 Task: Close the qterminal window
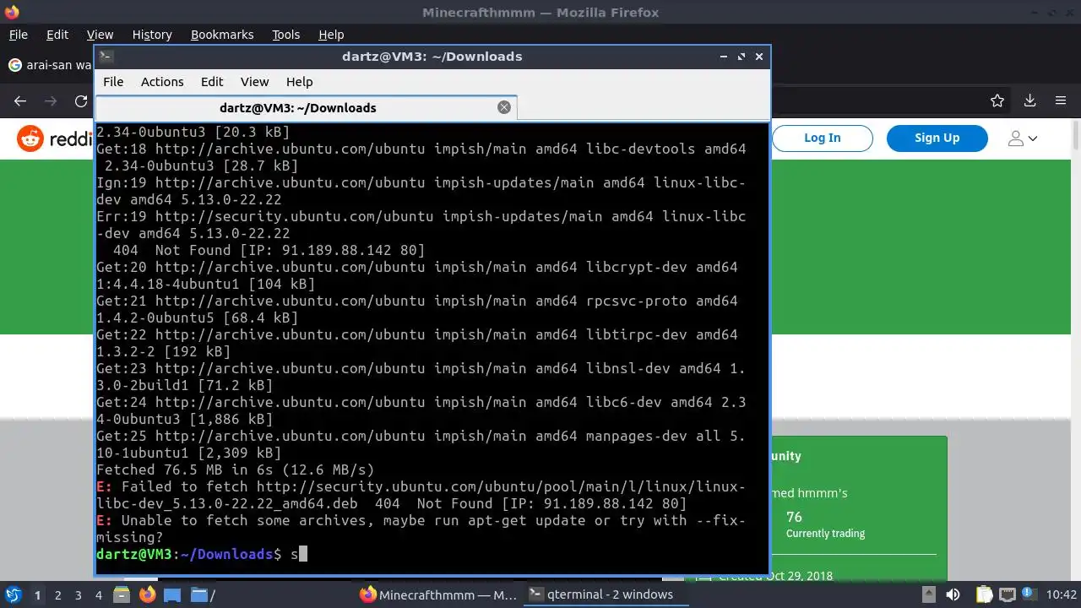point(759,57)
